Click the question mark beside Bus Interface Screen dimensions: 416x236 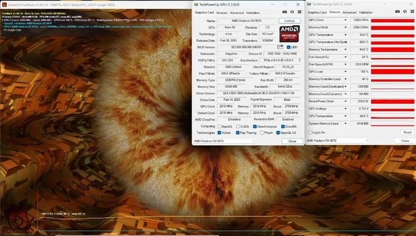300,60
